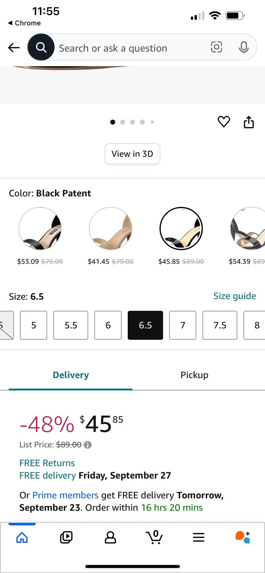Select size 7
Screen dimensions: 265x573
pos(183,325)
